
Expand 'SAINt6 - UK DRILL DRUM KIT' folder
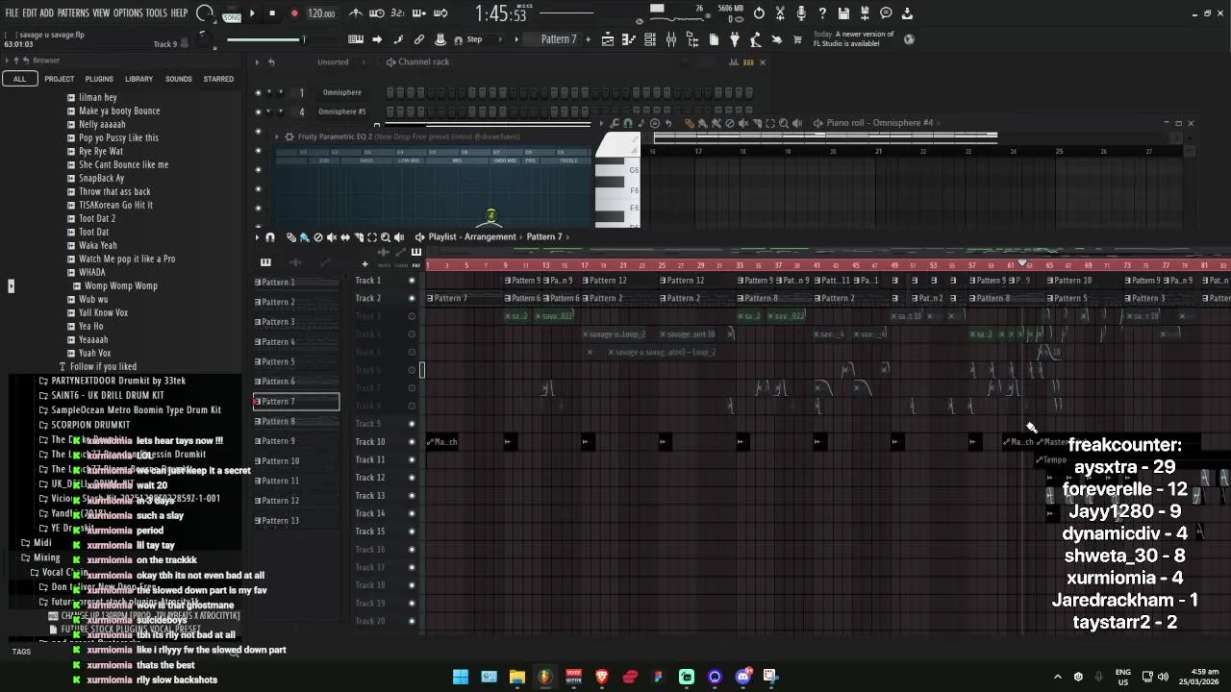(x=107, y=395)
